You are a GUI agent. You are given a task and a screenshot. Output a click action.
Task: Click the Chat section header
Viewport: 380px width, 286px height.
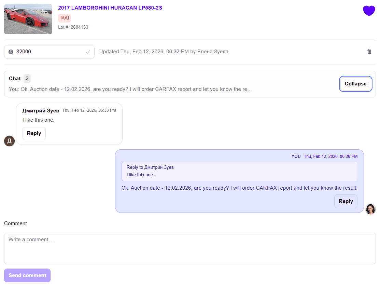[14, 78]
